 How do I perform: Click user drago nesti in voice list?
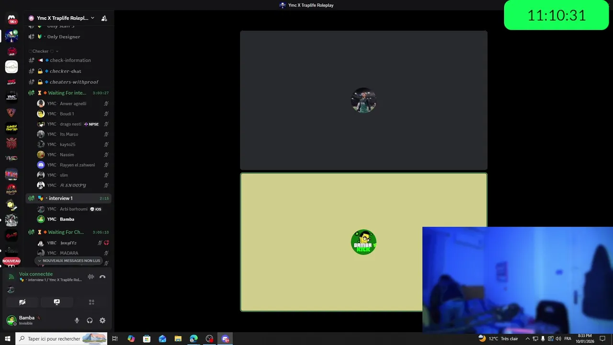[x=73, y=124]
